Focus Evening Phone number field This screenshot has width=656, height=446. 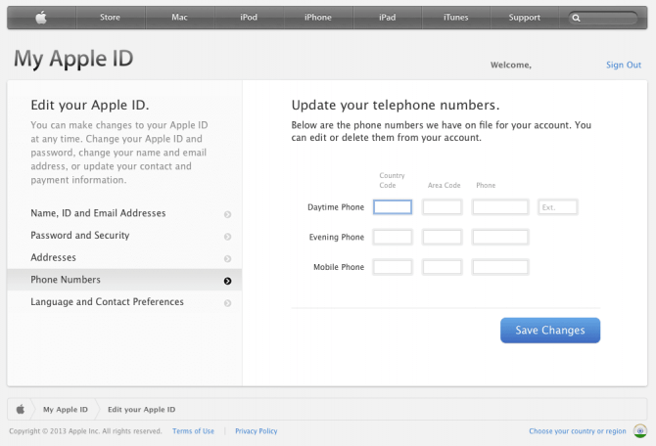pyautogui.click(x=500, y=237)
